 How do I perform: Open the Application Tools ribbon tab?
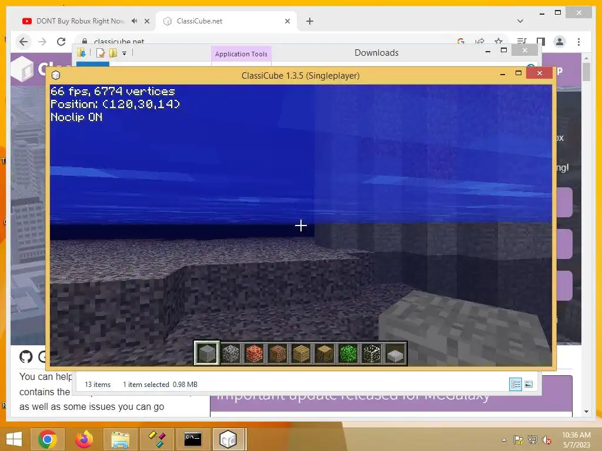point(241,54)
